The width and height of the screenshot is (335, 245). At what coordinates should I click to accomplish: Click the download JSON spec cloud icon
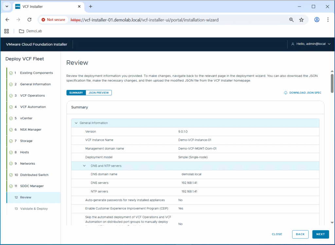pos(286,93)
